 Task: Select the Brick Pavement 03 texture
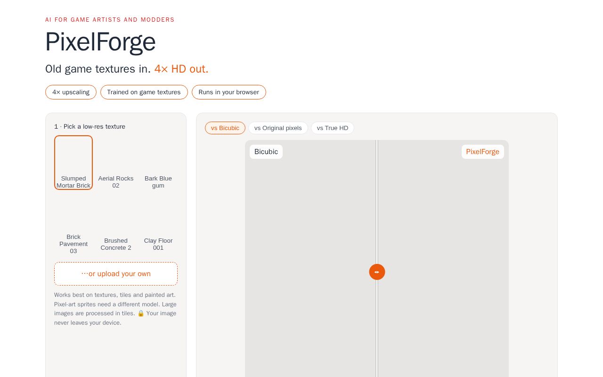tap(73, 225)
